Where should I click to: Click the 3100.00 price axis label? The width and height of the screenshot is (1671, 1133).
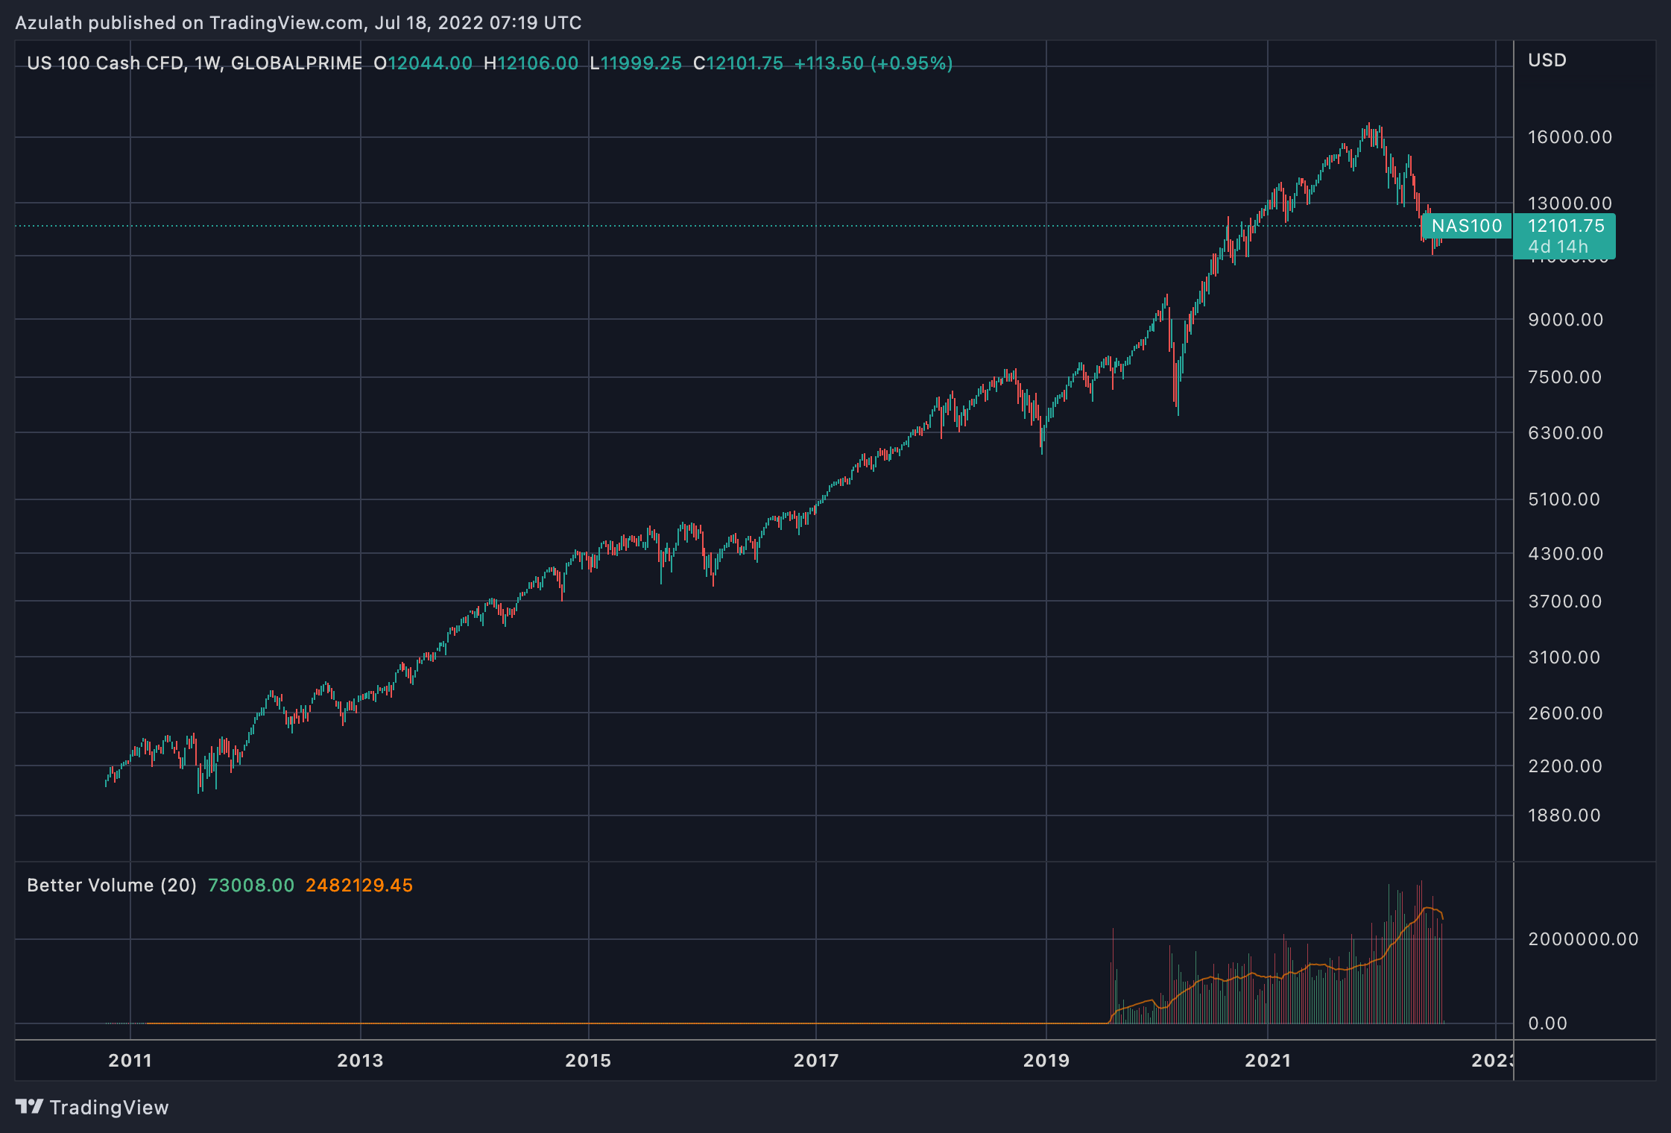1564,657
